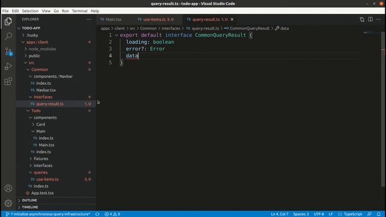Open the View menu
386x217 pixels.
pyautogui.click(x=46, y=11)
